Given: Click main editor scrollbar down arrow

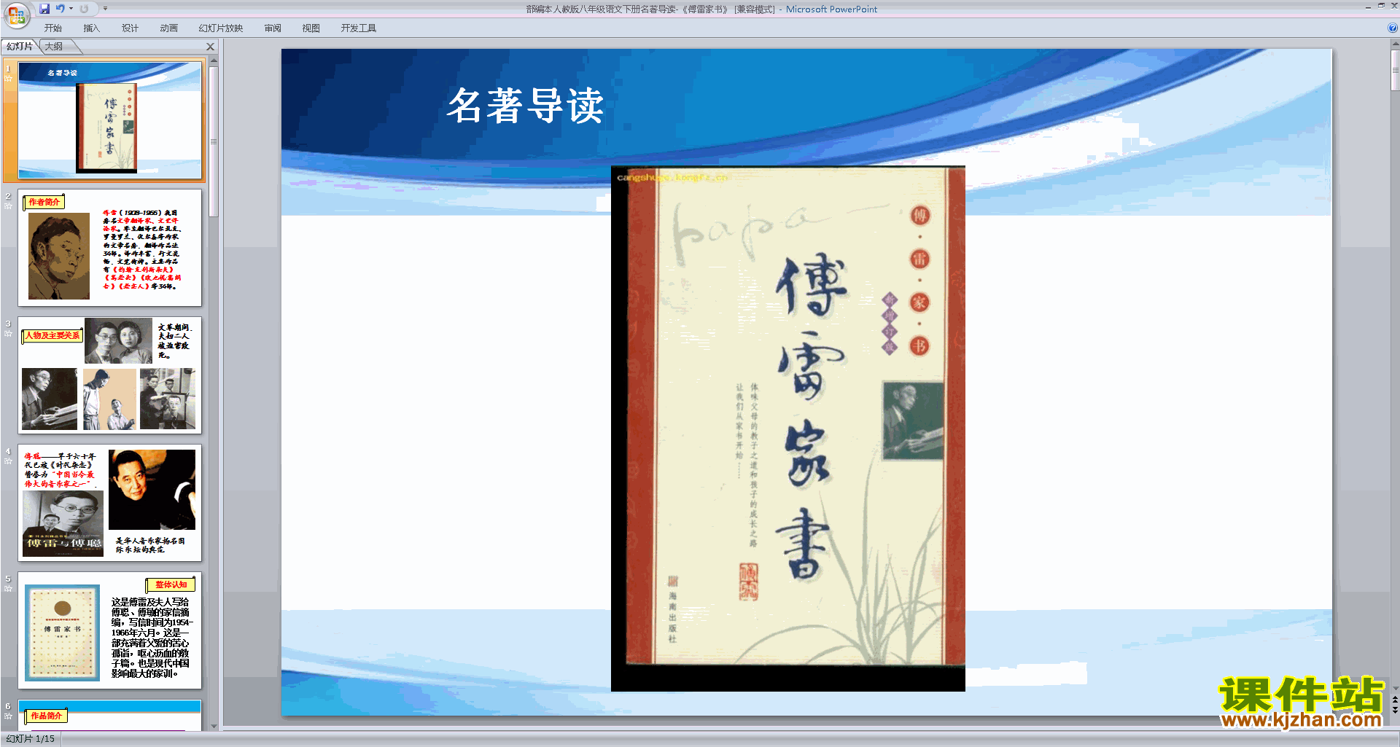Looking at the screenshot, I should tap(1395, 688).
